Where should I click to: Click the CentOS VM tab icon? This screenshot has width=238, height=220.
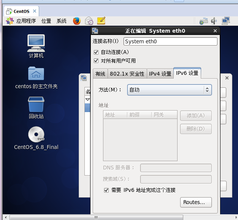tap(9, 11)
